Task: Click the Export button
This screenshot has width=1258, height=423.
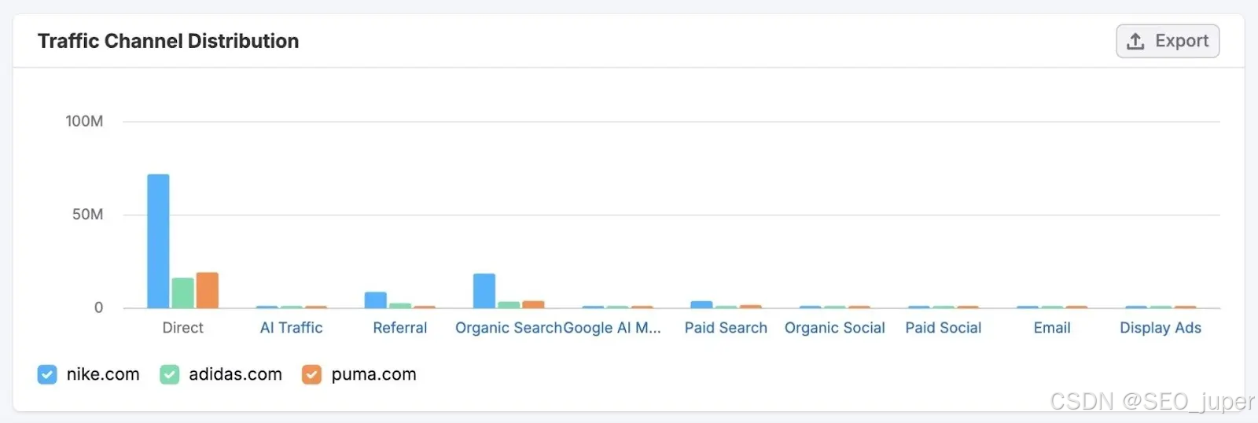Action: pos(1168,41)
